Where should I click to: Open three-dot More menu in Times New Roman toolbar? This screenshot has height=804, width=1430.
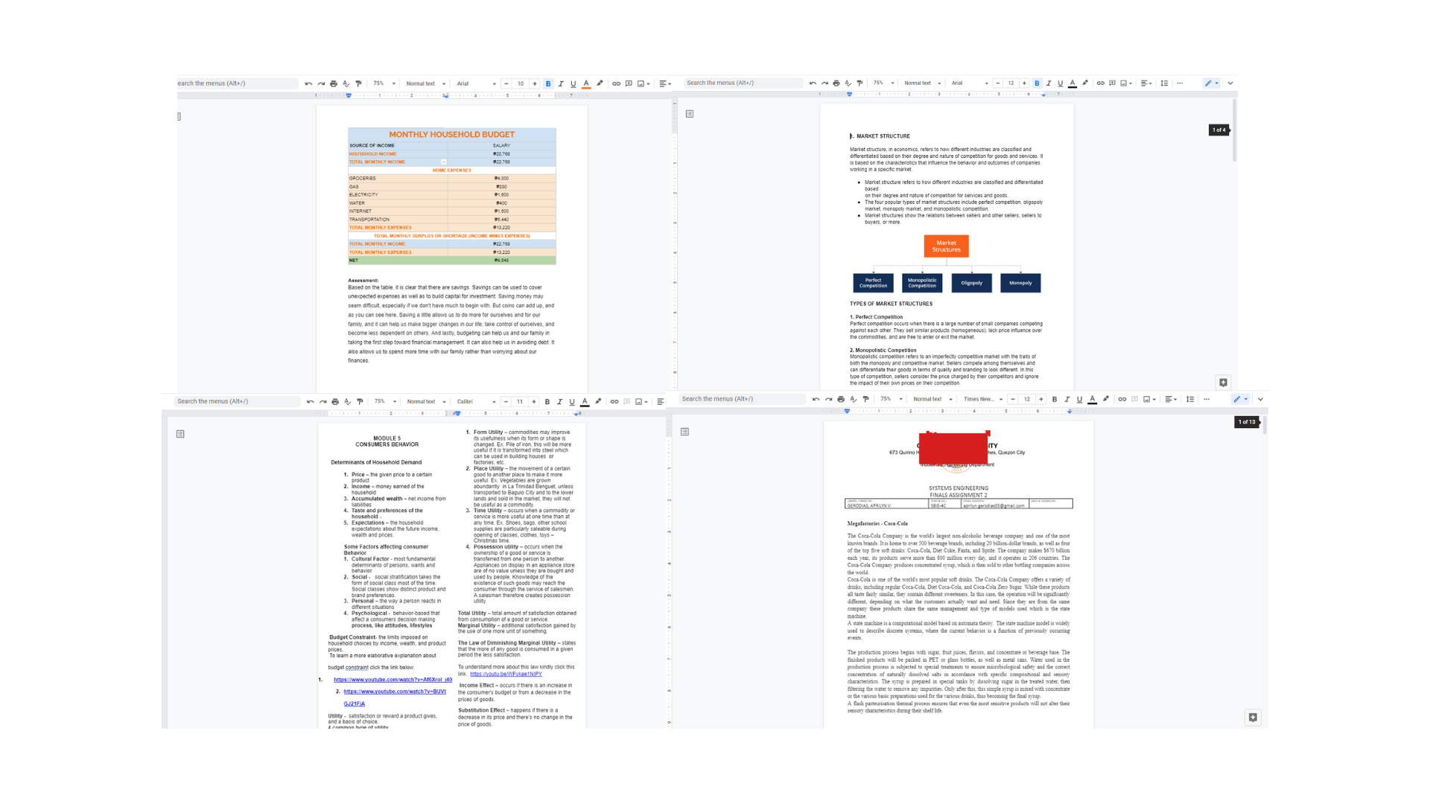tap(1207, 399)
